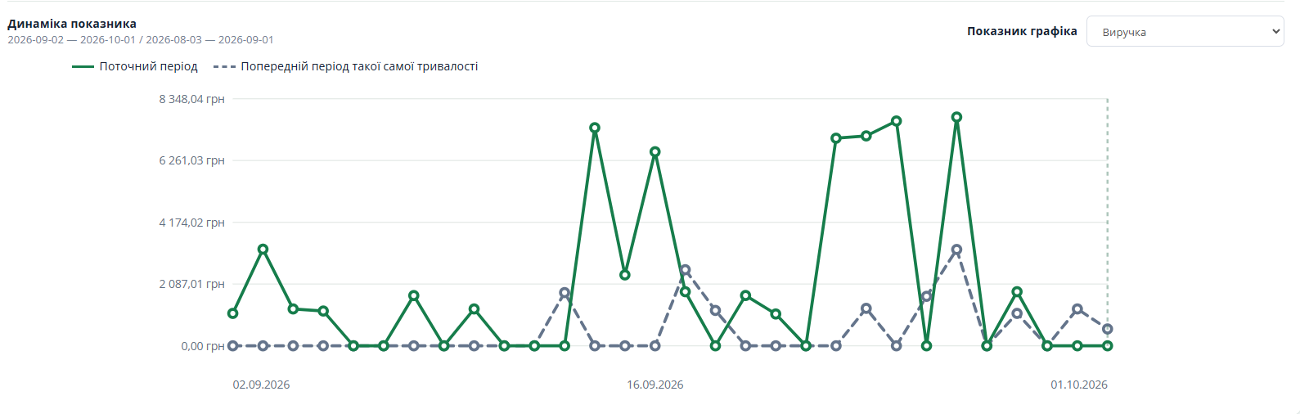Click the 6 261,03 грн axis label
The height and width of the screenshot is (414, 1300).
[191, 160]
